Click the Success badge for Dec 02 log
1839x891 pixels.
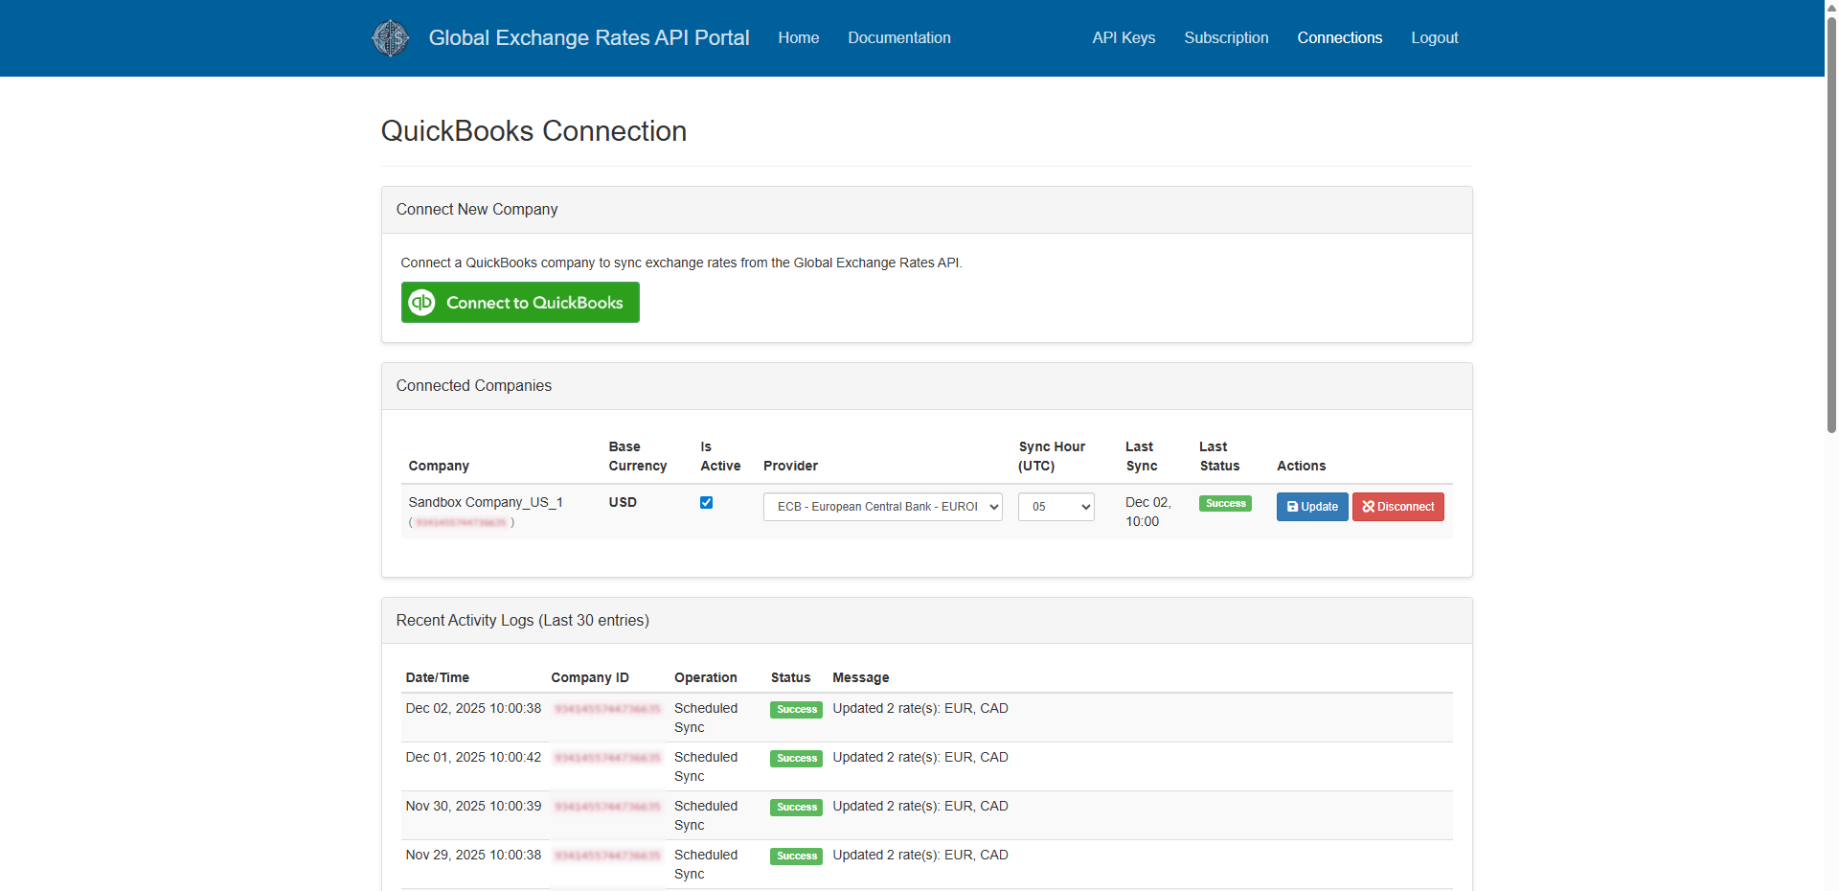(x=796, y=710)
